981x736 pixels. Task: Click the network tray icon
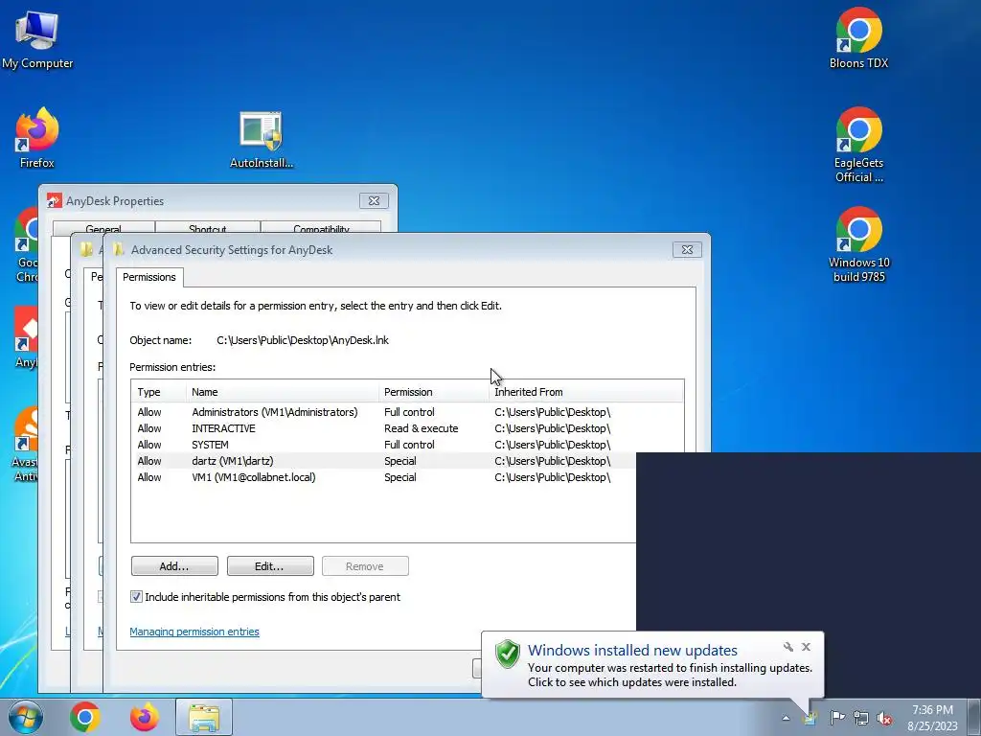click(x=861, y=718)
